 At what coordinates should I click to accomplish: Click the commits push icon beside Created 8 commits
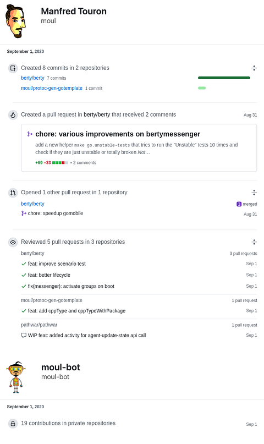[x=13, y=68]
